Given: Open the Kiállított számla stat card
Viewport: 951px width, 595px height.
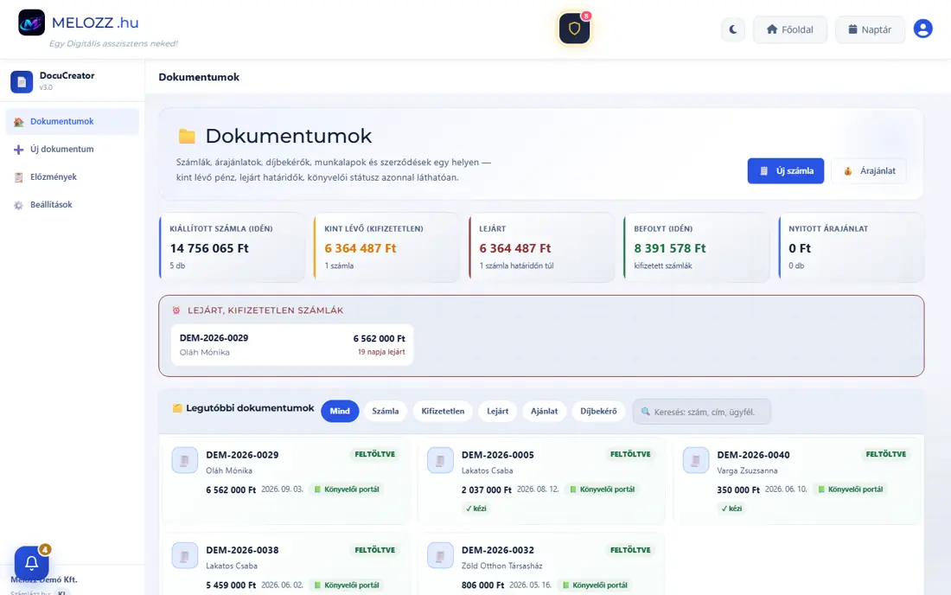Looking at the screenshot, I should 232,246.
